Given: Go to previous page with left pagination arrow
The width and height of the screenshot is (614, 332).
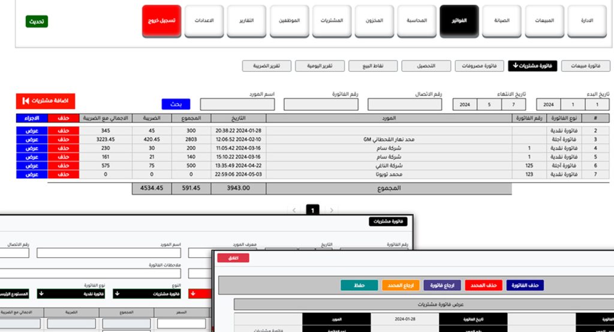Looking at the screenshot, I should (294, 210).
